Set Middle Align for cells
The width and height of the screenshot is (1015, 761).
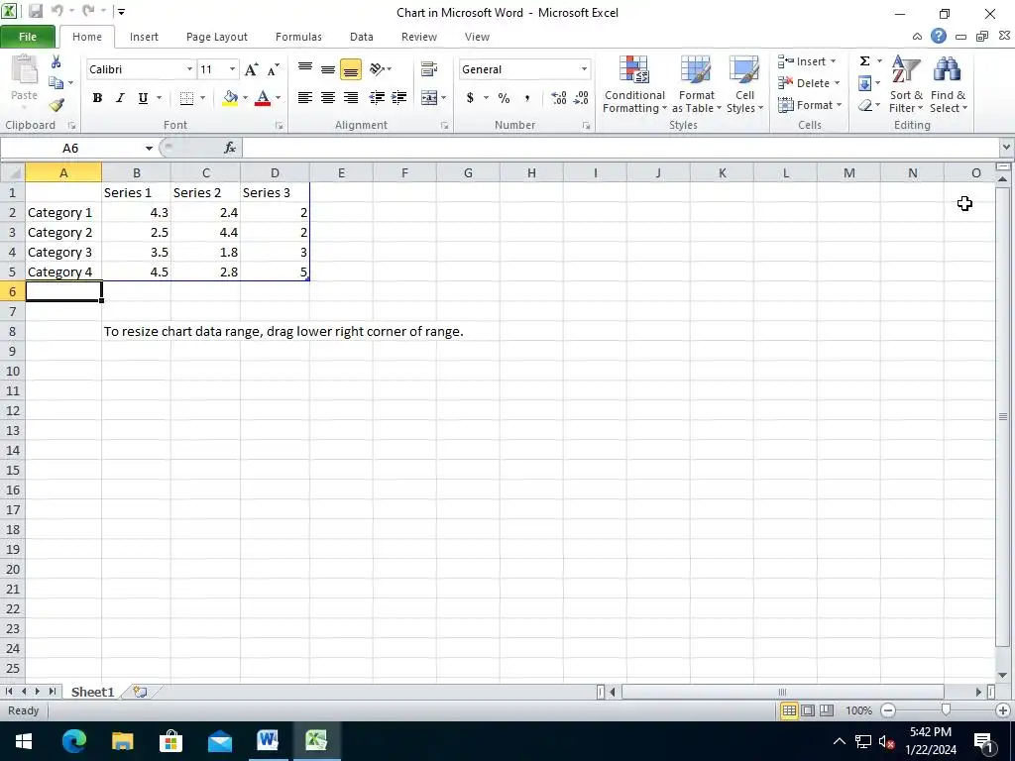click(328, 68)
